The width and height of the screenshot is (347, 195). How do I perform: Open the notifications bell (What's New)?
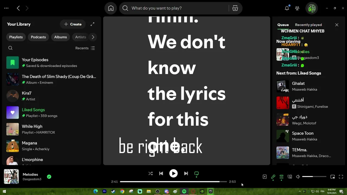[x=287, y=8]
